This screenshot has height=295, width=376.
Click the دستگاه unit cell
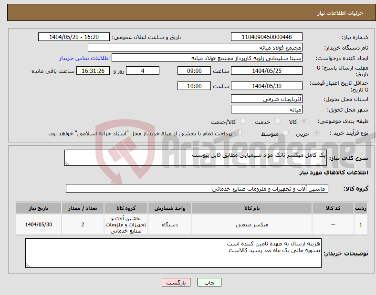click(x=170, y=224)
